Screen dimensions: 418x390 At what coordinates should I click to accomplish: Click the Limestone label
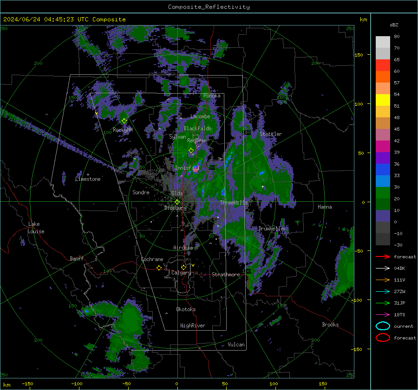coord(88,179)
